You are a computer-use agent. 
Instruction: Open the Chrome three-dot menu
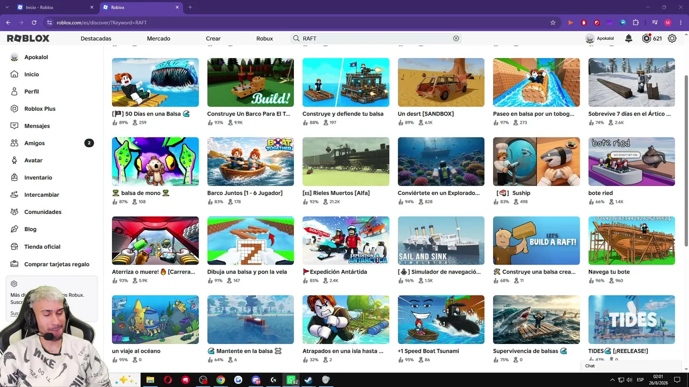tap(680, 23)
